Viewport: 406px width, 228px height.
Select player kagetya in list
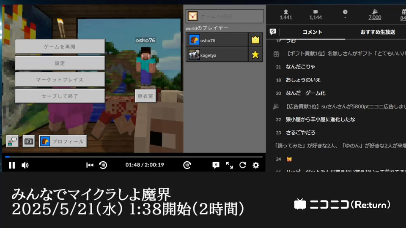(217, 55)
